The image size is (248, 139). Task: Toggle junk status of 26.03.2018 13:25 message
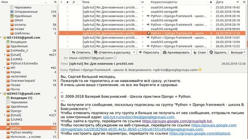[x=211, y=46]
